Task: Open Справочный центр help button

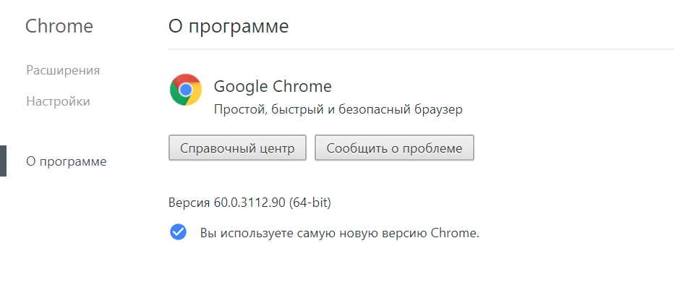Action: point(237,148)
